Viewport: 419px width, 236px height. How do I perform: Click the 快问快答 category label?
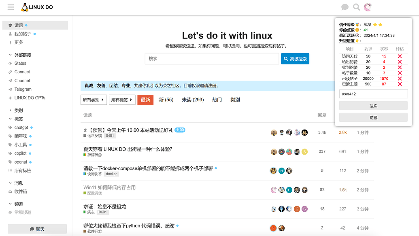click(x=93, y=174)
